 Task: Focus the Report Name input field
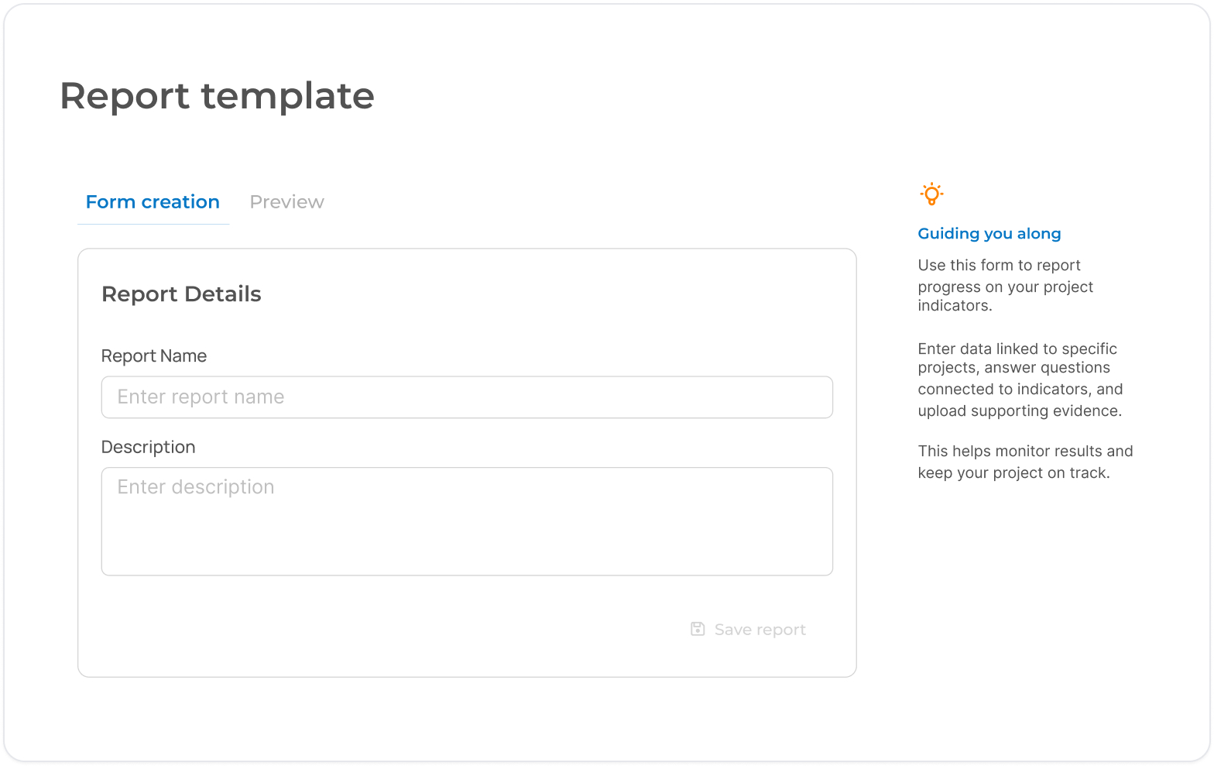coord(467,397)
